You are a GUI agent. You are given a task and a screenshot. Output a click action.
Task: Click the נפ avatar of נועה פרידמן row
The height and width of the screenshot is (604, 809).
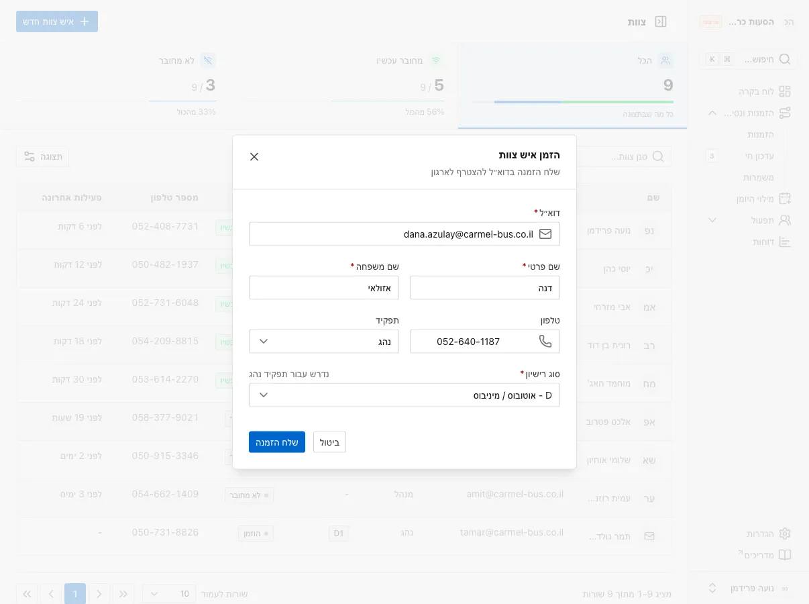[x=649, y=230]
